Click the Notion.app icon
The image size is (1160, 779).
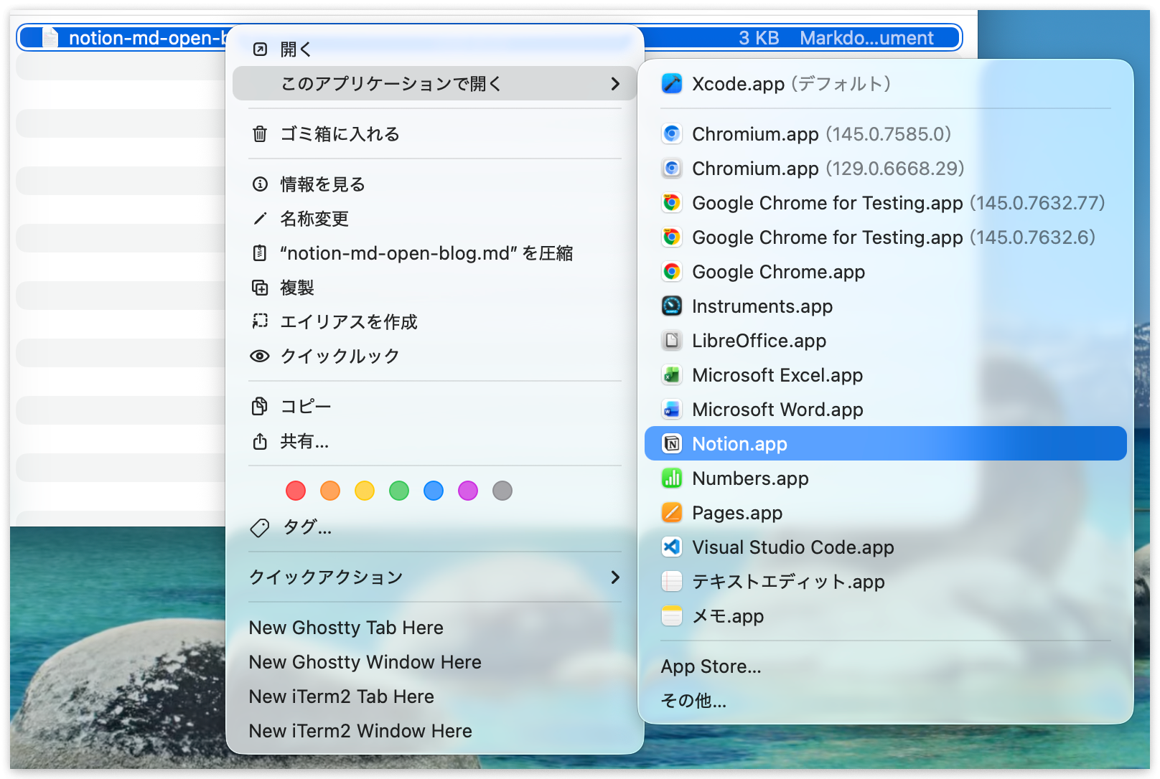coord(672,444)
